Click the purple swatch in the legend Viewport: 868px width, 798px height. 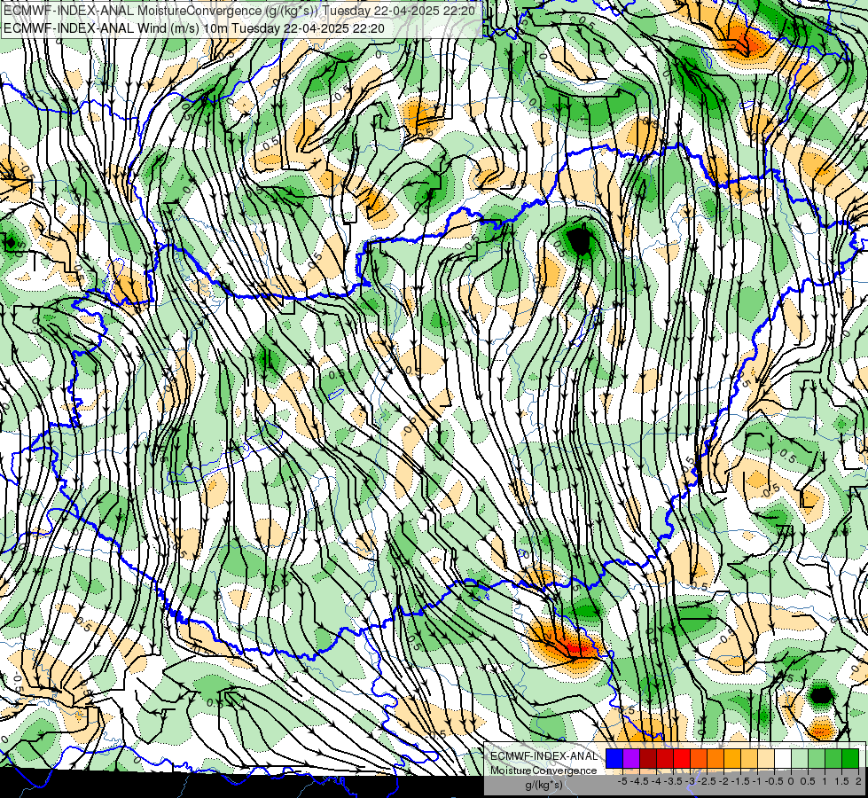[x=631, y=759]
